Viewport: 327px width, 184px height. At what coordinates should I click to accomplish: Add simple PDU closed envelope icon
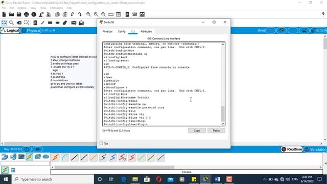(x=74, y=22)
